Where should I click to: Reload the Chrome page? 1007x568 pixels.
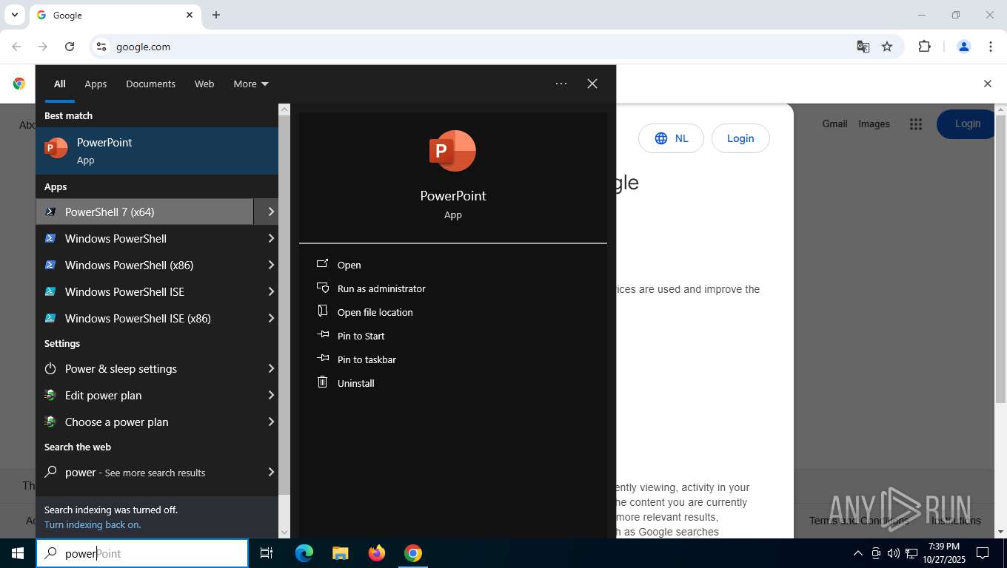pyautogui.click(x=70, y=47)
